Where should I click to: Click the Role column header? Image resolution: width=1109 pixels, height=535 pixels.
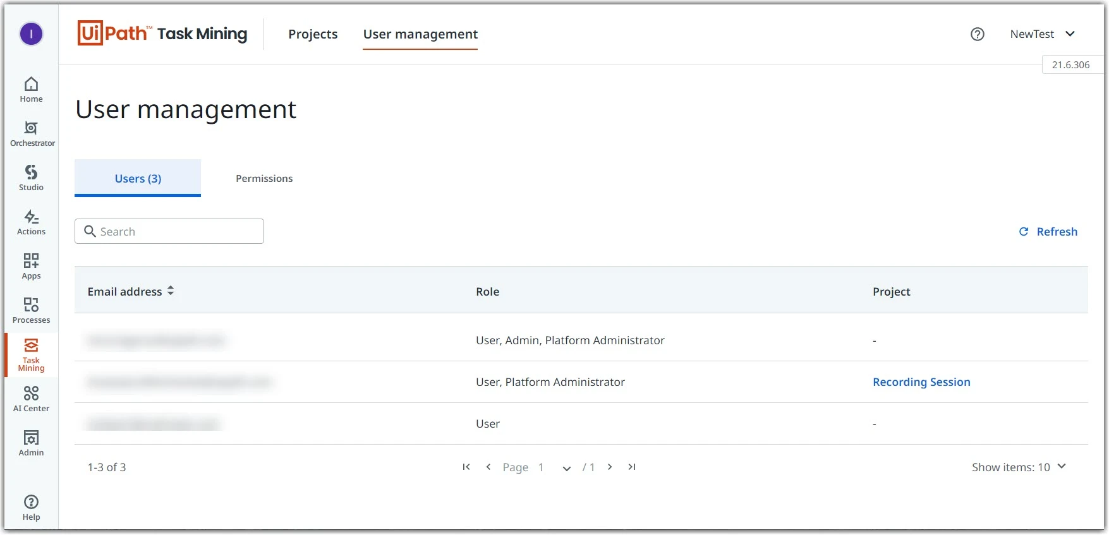pyautogui.click(x=488, y=292)
